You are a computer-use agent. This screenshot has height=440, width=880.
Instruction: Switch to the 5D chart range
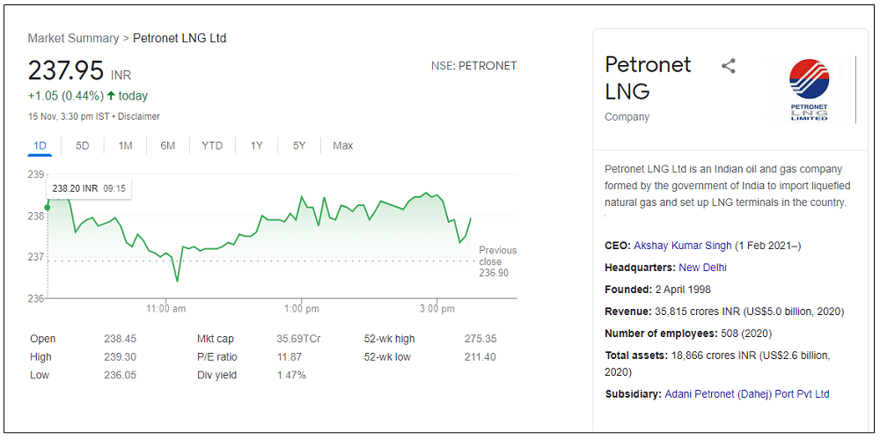coord(83,146)
